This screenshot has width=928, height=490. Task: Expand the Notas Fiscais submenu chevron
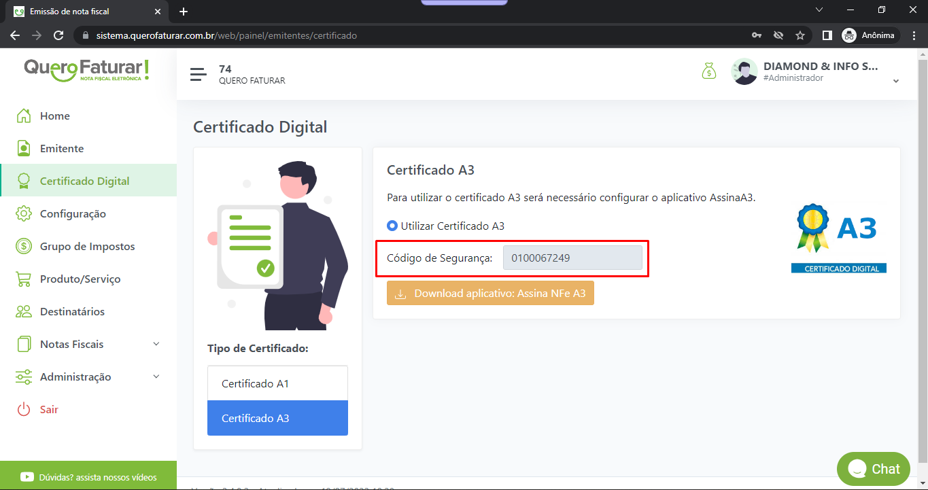pos(156,344)
